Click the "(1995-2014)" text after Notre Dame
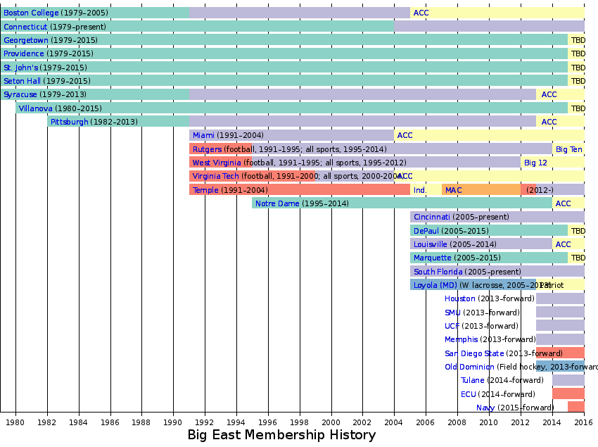598x447 pixels. (325, 203)
